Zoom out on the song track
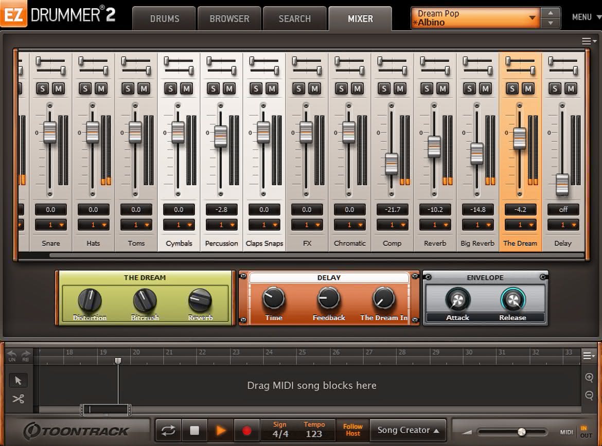 589,395
